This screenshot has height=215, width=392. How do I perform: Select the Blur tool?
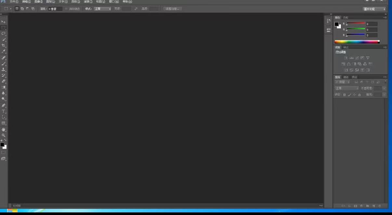coord(4,93)
